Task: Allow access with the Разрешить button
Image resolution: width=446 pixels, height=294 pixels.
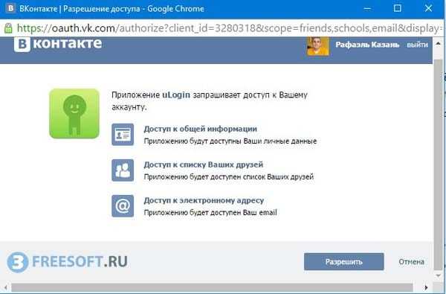Action: (344, 261)
